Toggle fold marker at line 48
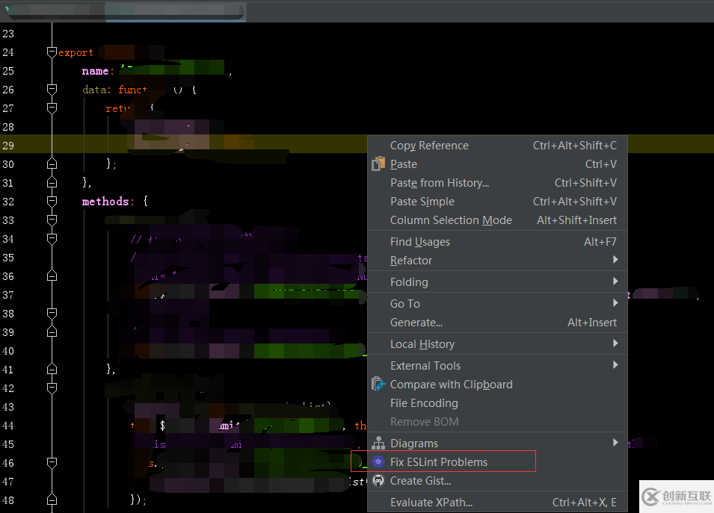The image size is (714, 513). 52,500
